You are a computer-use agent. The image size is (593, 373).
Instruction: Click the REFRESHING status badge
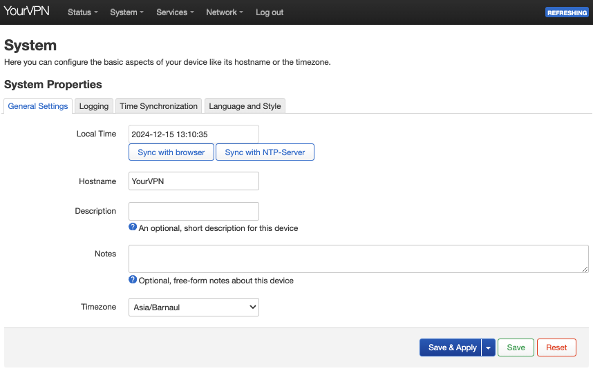(x=567, y=12)
